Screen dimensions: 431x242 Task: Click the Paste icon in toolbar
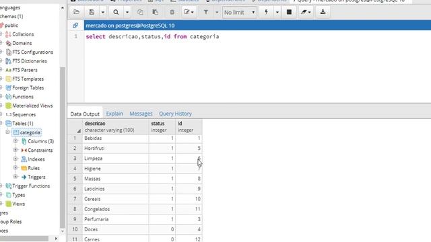(x=156, y=12)
